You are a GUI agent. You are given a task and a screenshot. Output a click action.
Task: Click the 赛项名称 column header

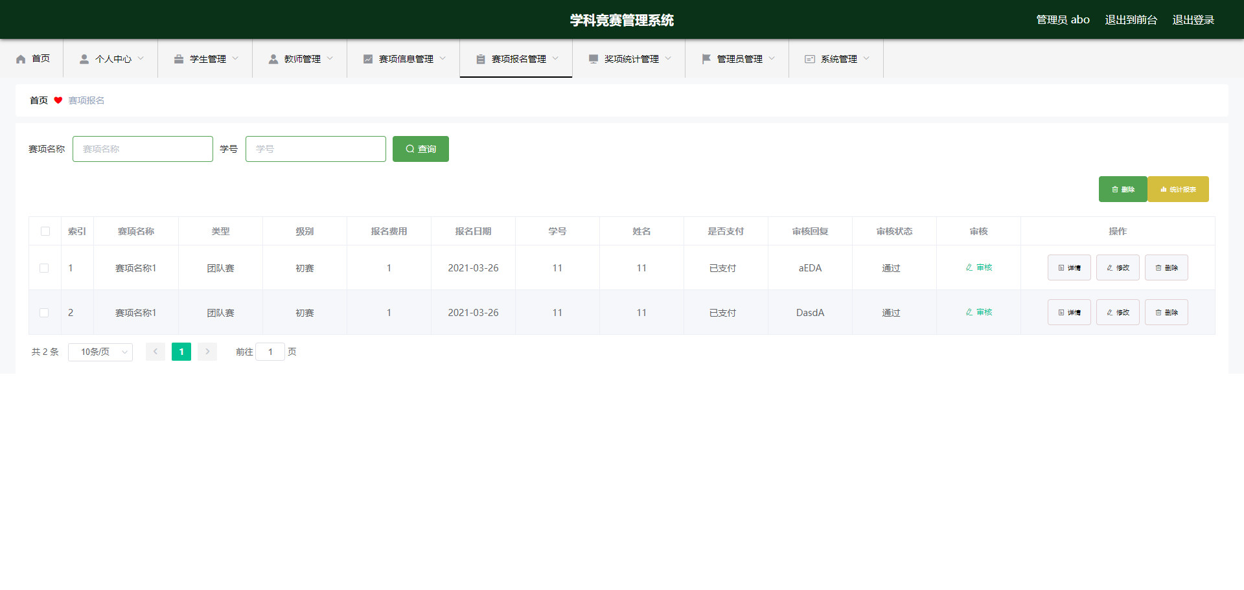click(x=136, y=231)
